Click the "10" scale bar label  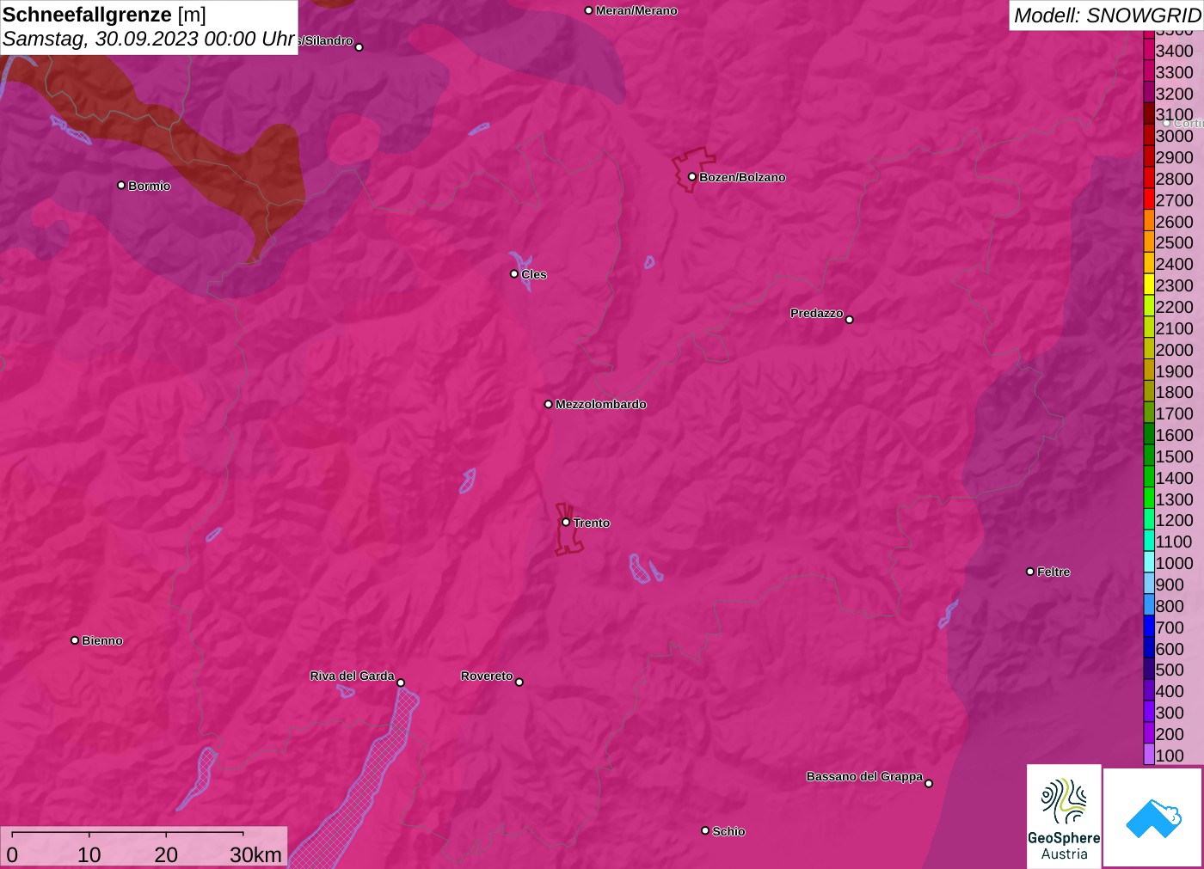coord(89,854)
